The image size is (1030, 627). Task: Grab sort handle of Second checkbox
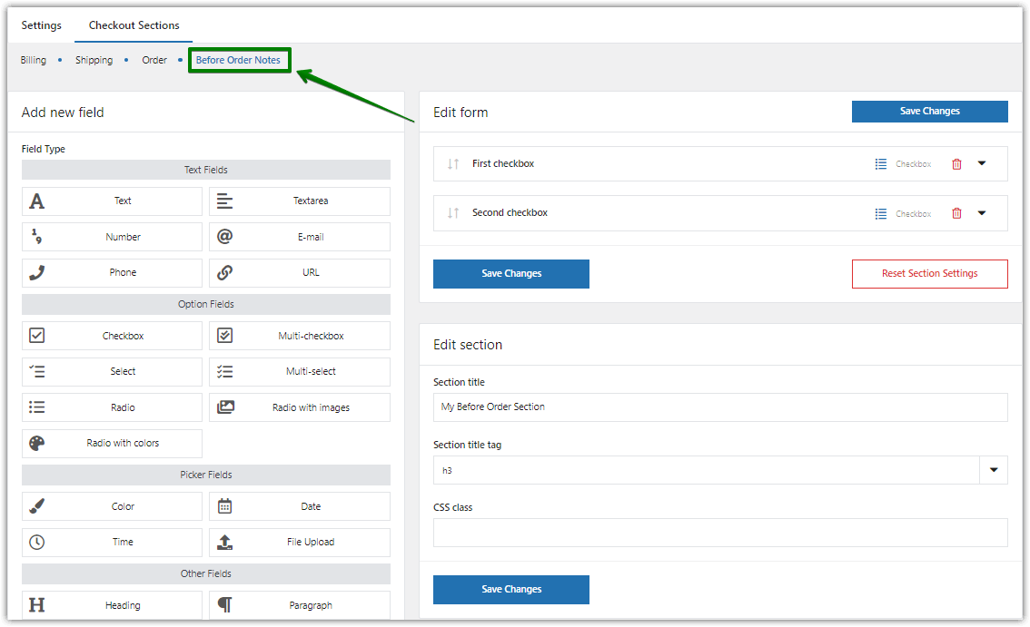(x=453, y=213)
